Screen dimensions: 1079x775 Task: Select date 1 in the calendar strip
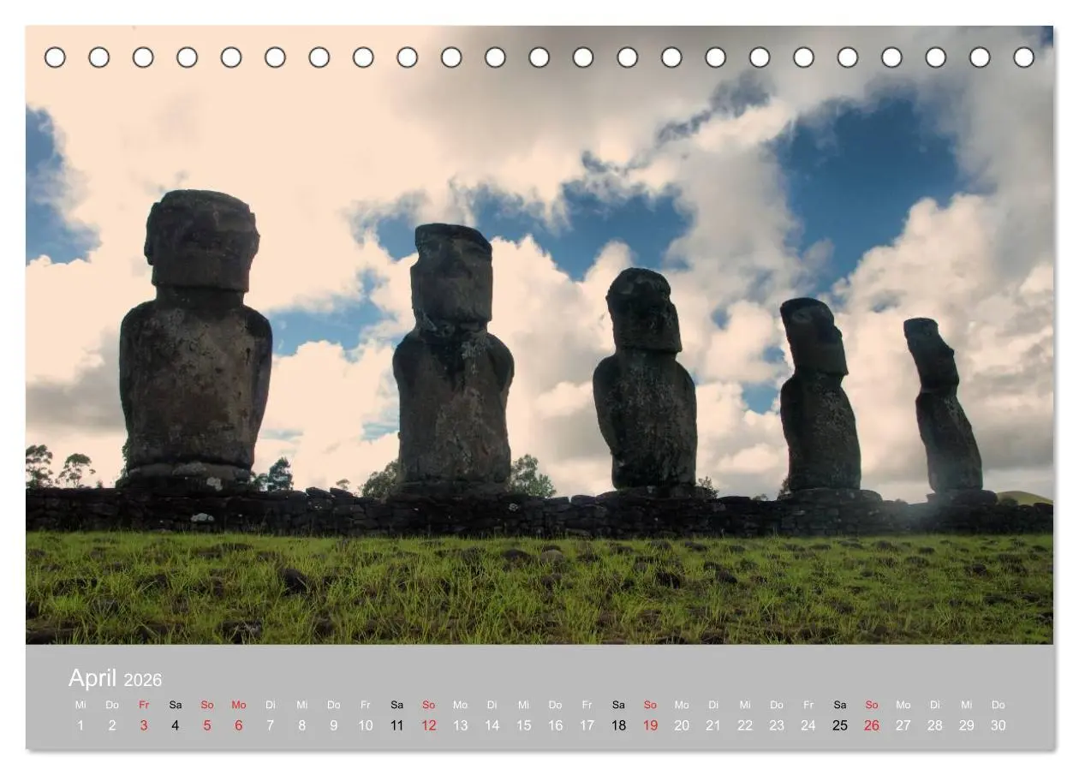coord(80,725)
